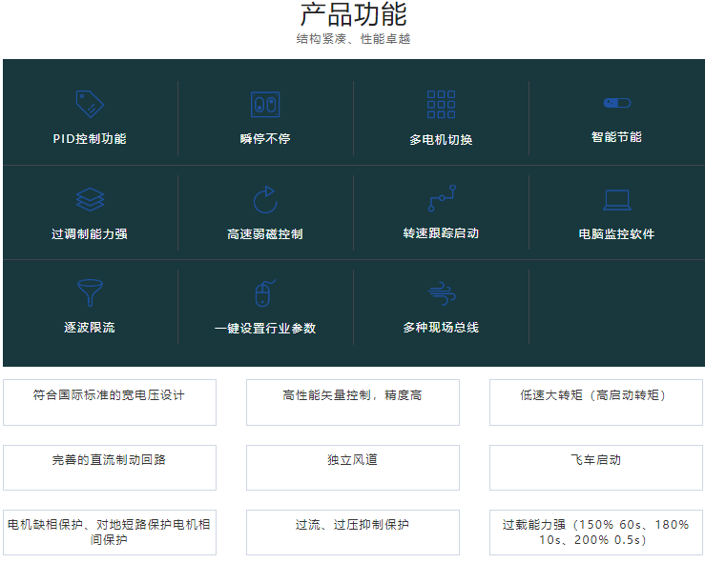The height and width of the screenshot is (563, 705).
Task: Select the 符合国际标准的宽电压设计 box
Action: click(x=110, y=402)
